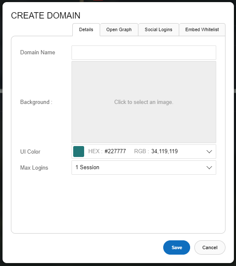Image resolution: width=236 pixels, height=266 pixels.
Task: Click the Max Logins label
Action: tap(34, 168)
